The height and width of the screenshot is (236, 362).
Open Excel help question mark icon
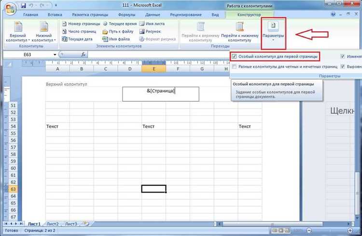click(333, 14)
